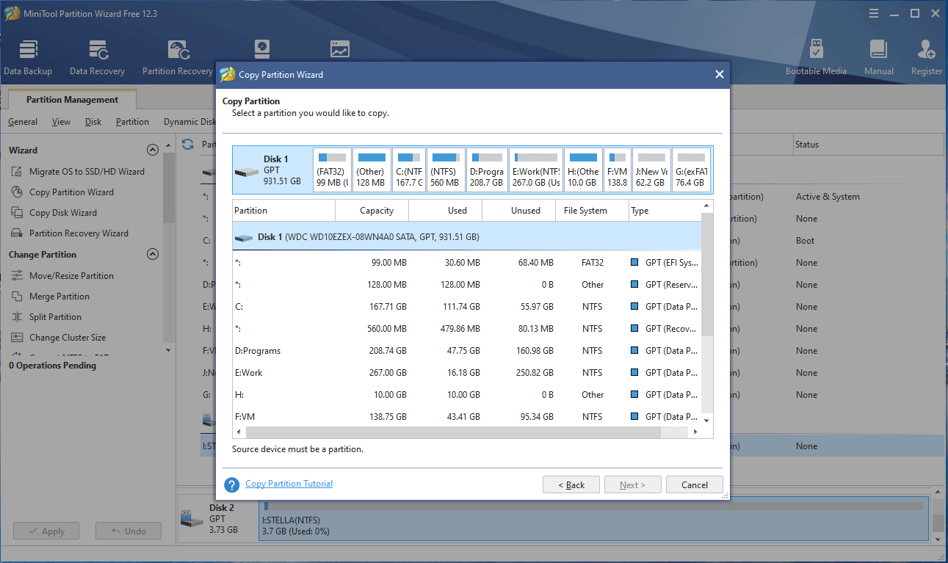Click the help icon beside tutorial link

point(232,484)
